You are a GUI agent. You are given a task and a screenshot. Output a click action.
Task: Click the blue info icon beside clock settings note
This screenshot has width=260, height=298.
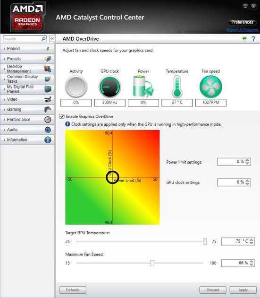click(x=67, y=124)
